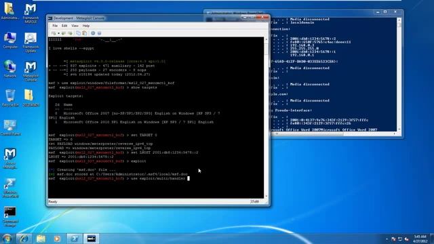
Task: Open the Help menu in Metasploit Console
Action: [x=86, y=26]
